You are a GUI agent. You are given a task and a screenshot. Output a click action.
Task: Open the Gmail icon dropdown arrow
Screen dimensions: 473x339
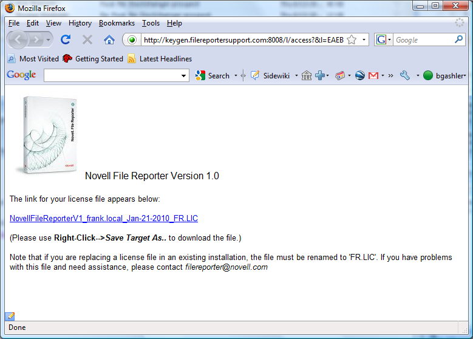point(383,76)
